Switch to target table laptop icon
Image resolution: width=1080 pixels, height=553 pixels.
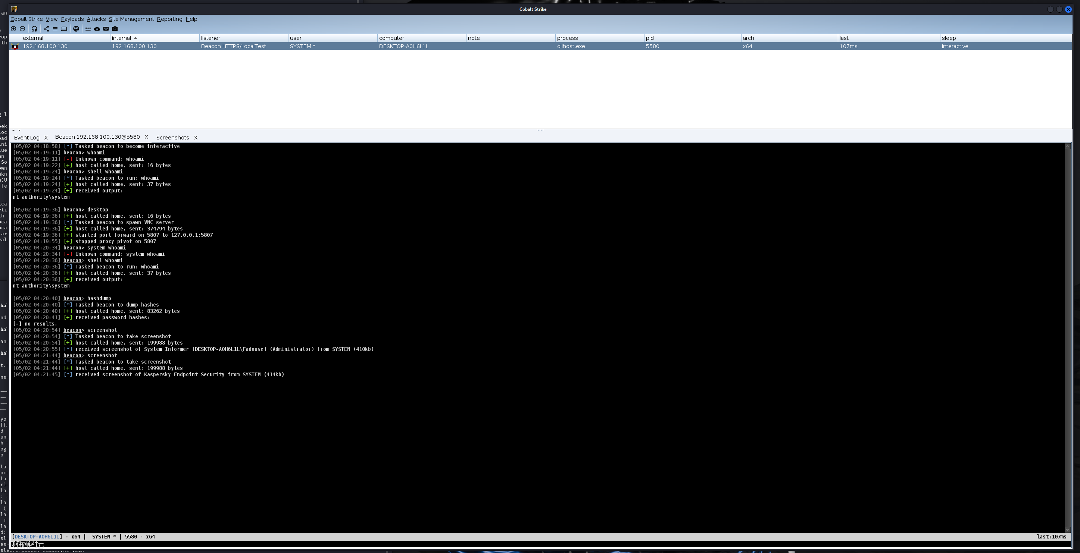[64, 29]
